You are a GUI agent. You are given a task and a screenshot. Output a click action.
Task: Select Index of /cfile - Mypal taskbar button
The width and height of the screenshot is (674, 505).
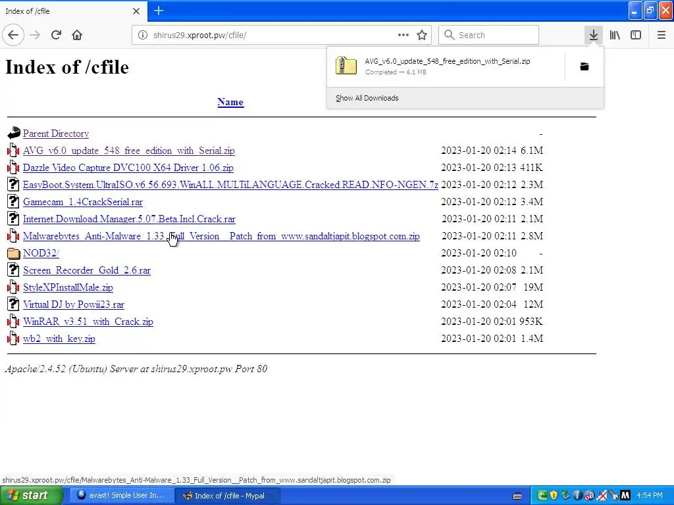228,496
